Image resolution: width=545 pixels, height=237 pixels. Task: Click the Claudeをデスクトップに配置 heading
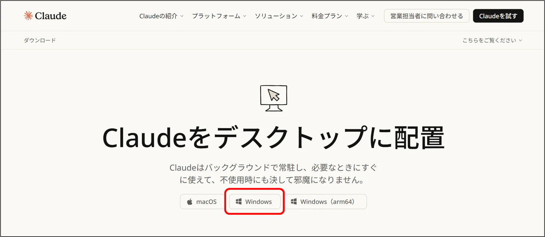(273, 138)
